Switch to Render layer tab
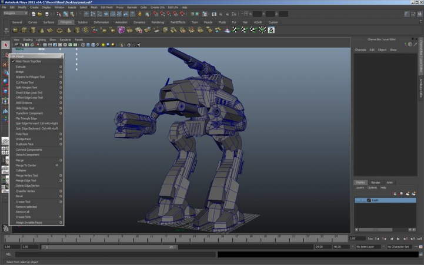Image resolution: width=424 pixels, height=265 pixels. point(375,183)
